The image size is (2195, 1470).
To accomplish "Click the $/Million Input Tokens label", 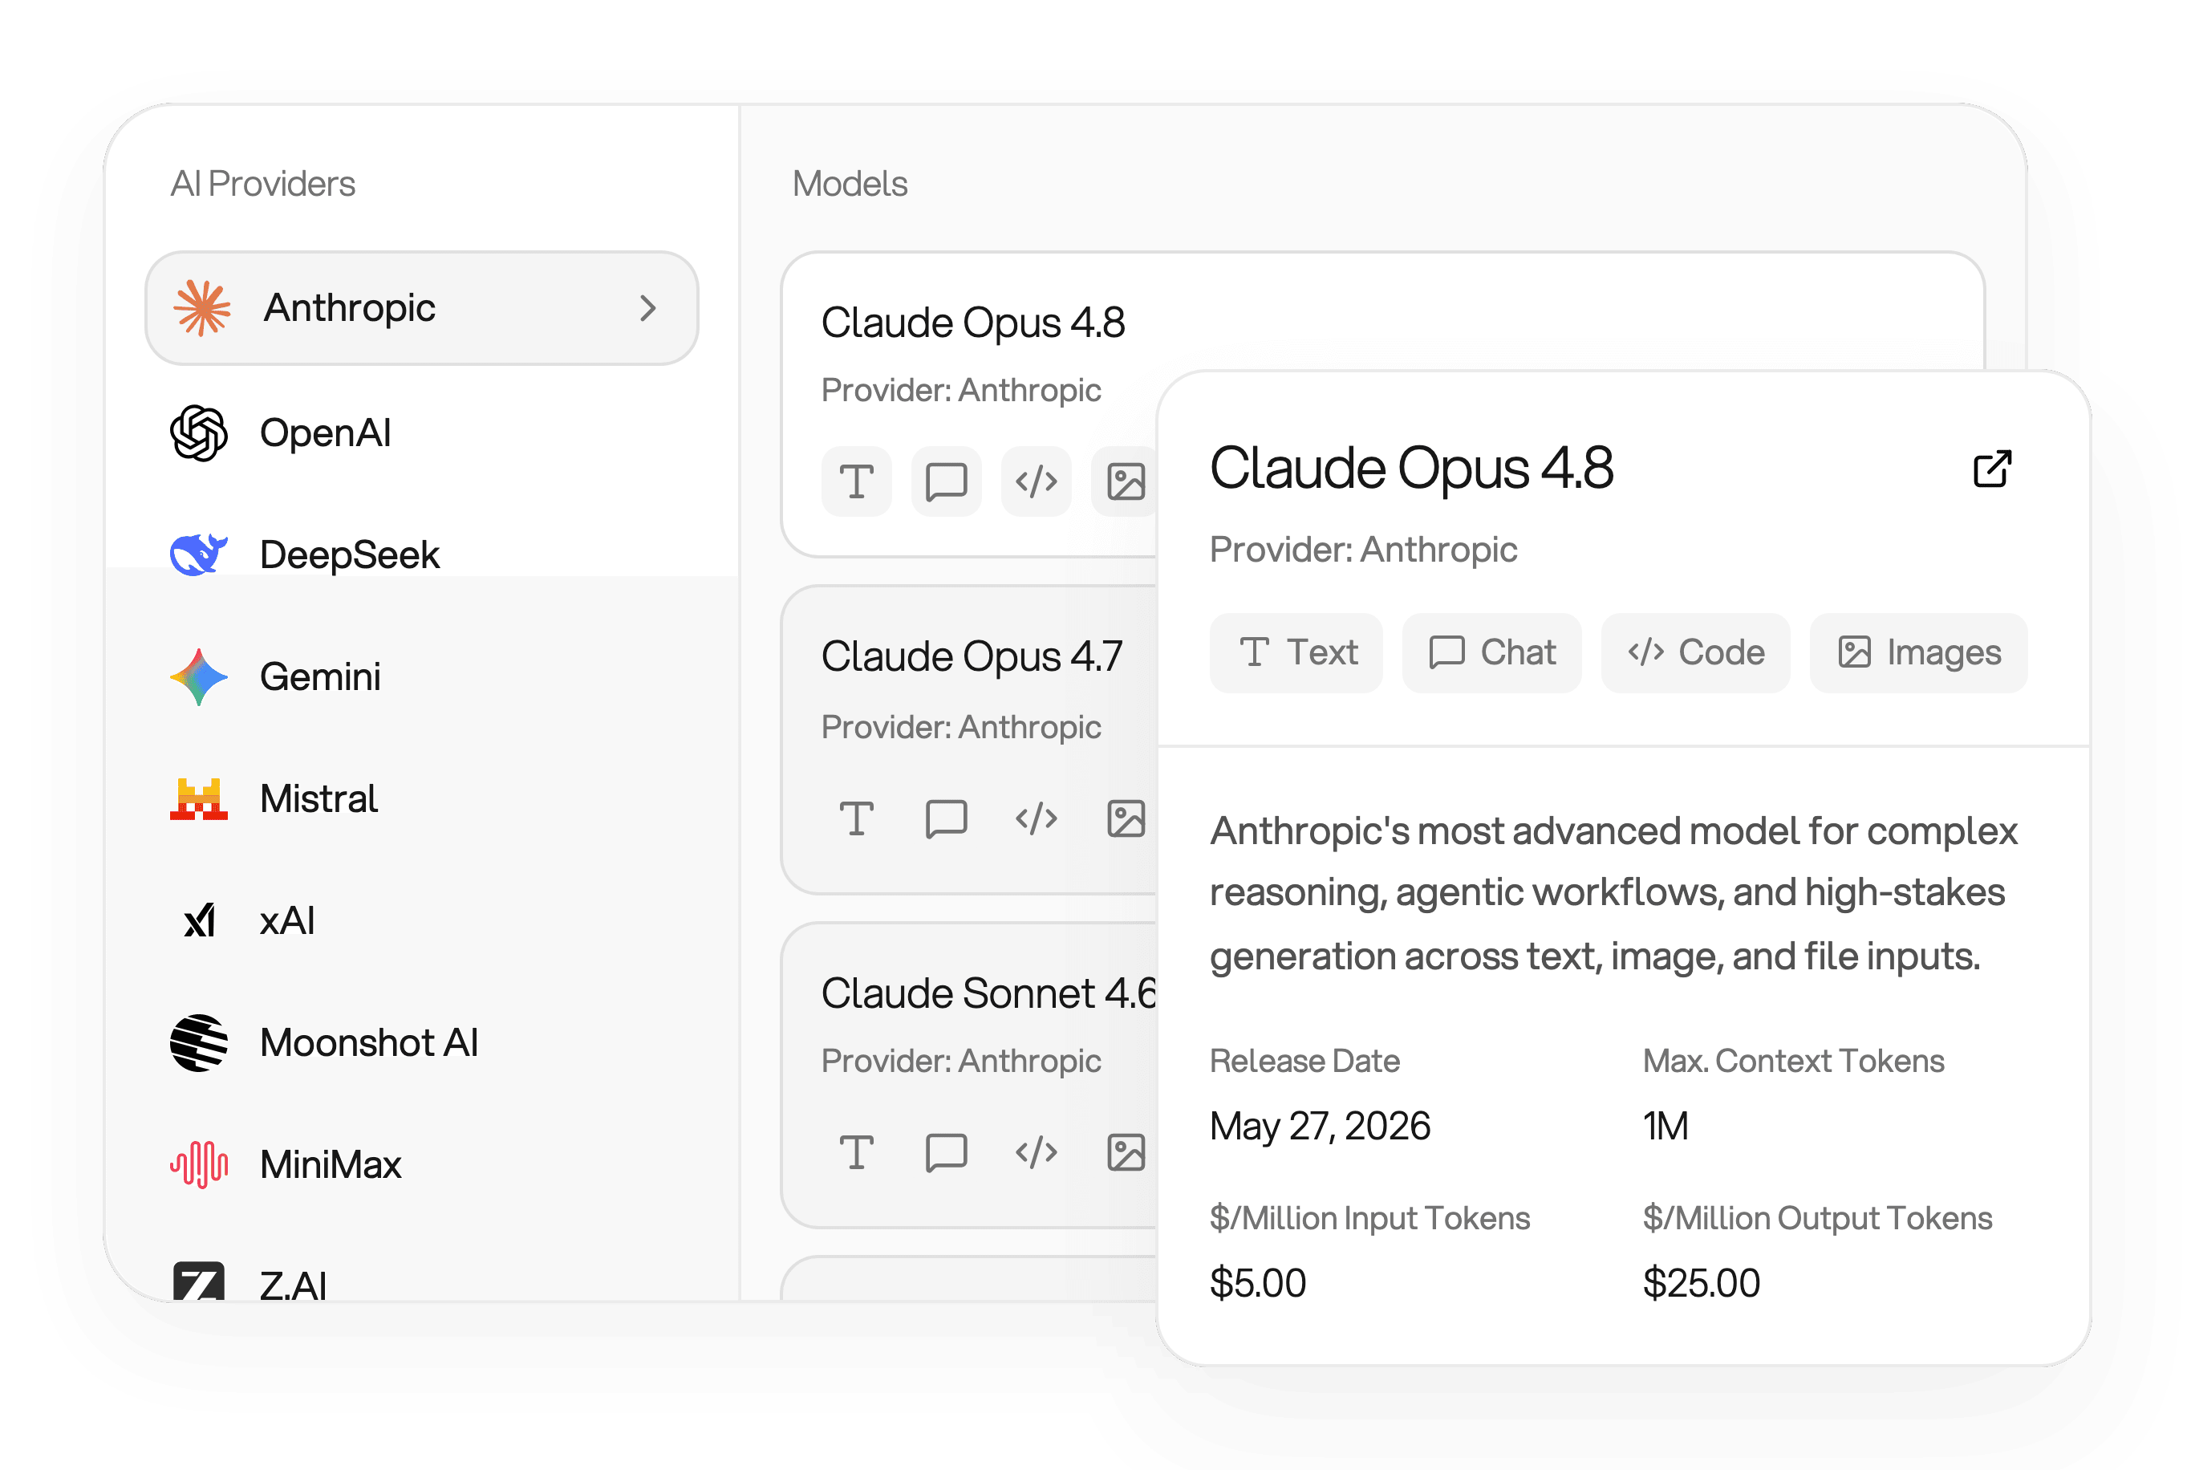I will click(x=1369, y=1219).
